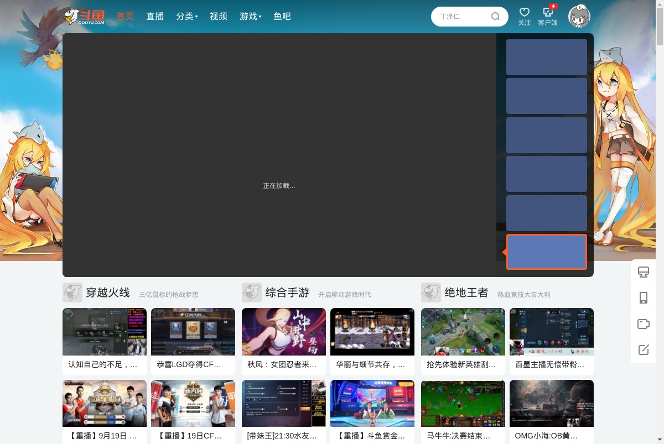Viewport: 664px width, 444px height.
Task: Open the 视频 video section
Action: (x=219, y=17)
